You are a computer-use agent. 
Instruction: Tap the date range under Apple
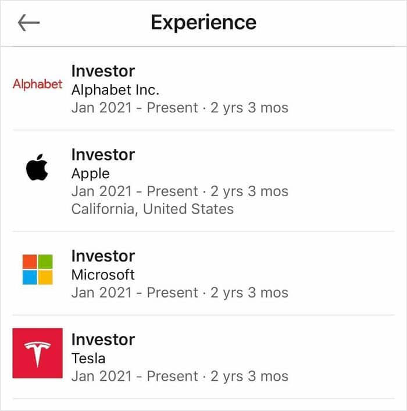click(x=180, y=192)
